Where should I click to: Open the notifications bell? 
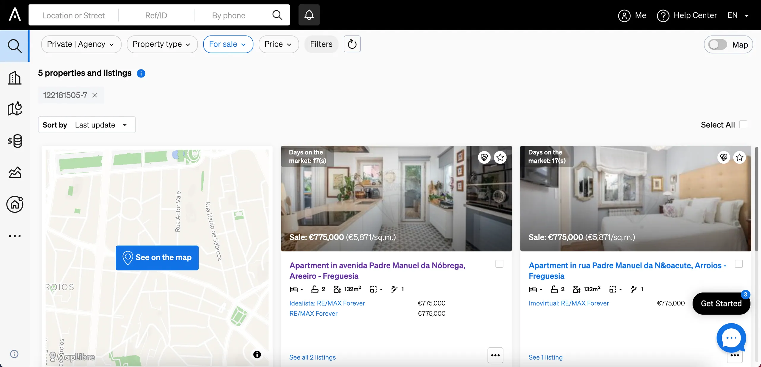click(x=309, y=15)
